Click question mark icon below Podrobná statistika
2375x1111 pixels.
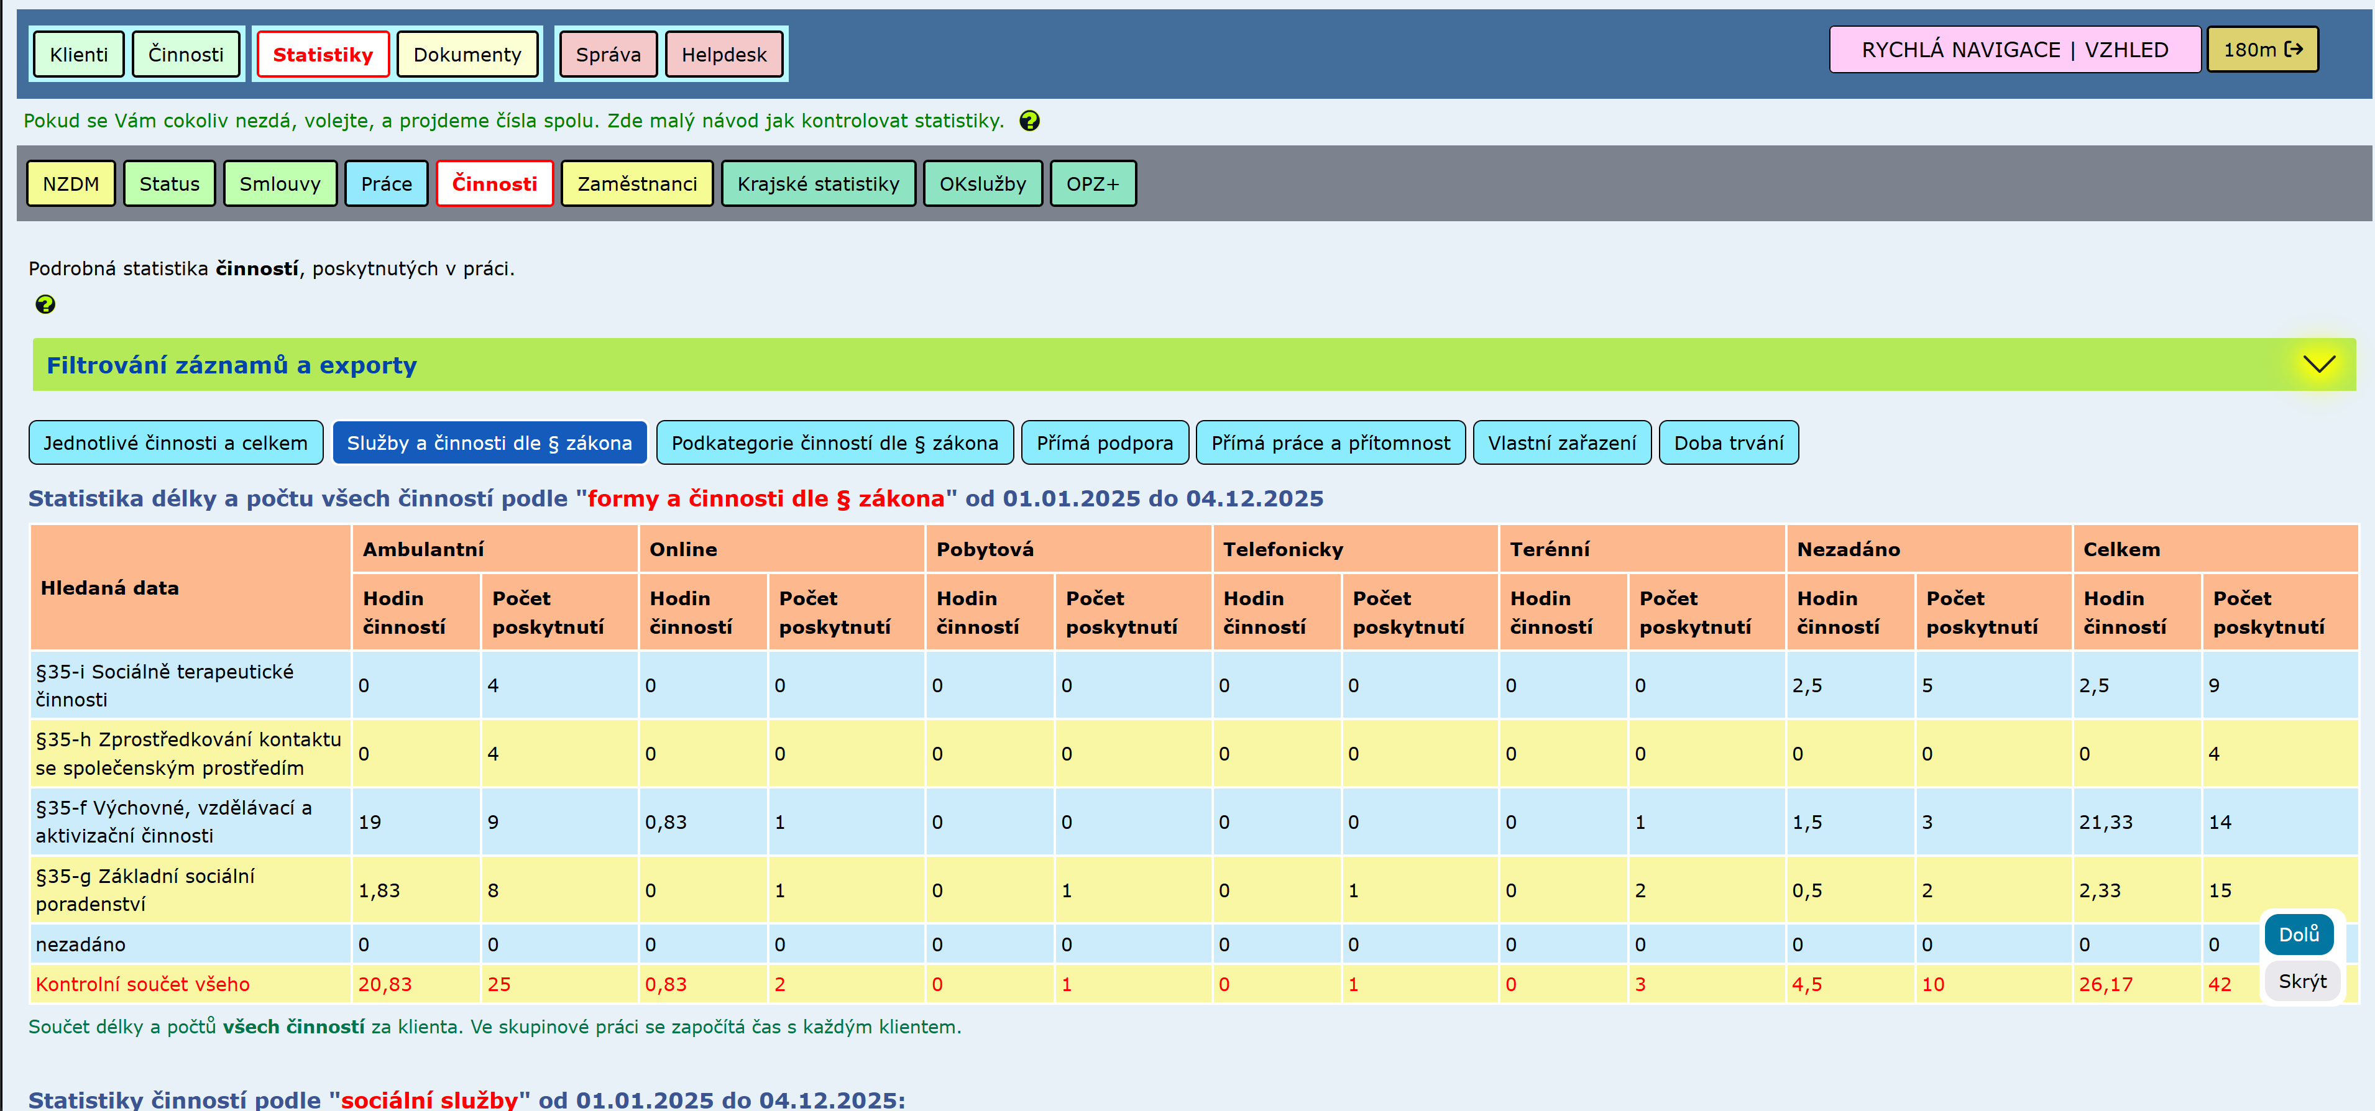tap(44, 304)
